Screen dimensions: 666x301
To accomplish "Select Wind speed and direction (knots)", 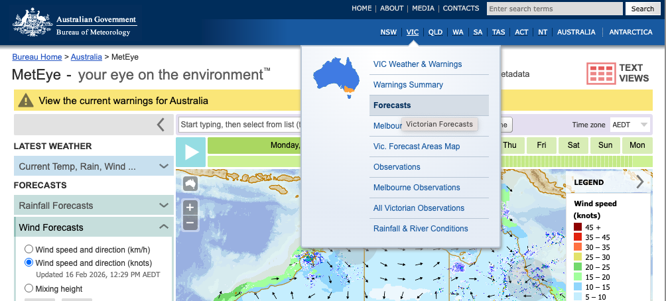I will click(29, 263).
